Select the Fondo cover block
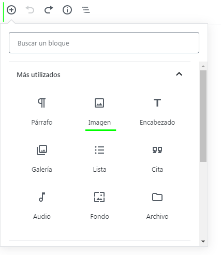 99,205
